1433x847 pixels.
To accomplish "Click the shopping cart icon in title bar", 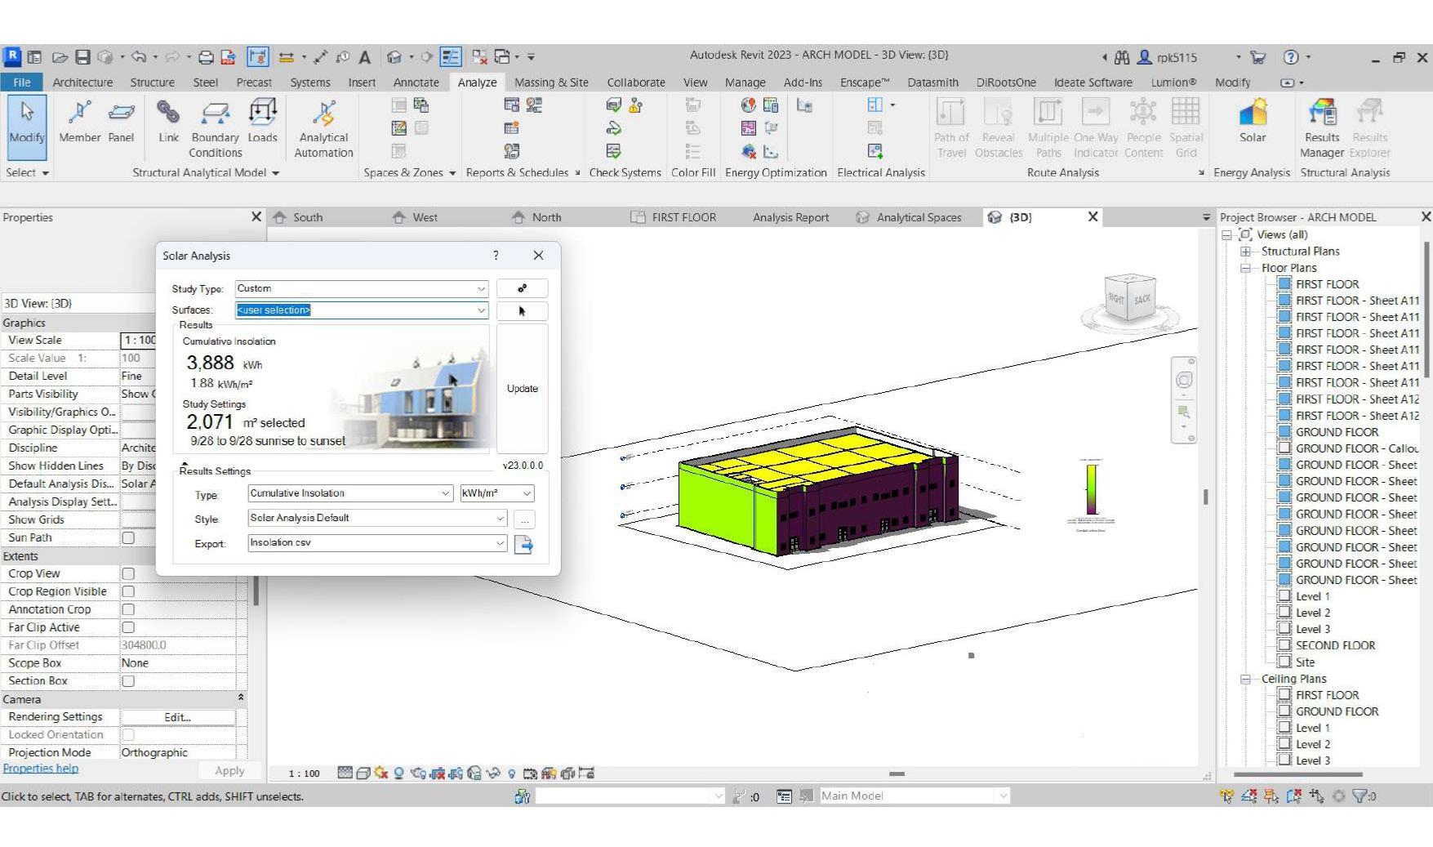I will pos(1258,57).
